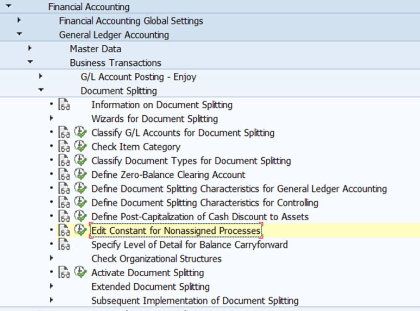Expand Subsequent Implementation of Document Splitting
The width and height of the screenshot is (420, 311).
52,300
